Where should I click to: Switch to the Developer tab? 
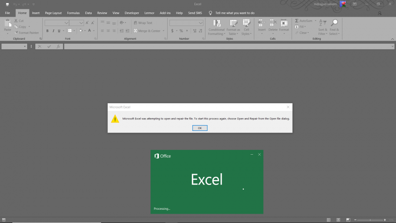132,13
